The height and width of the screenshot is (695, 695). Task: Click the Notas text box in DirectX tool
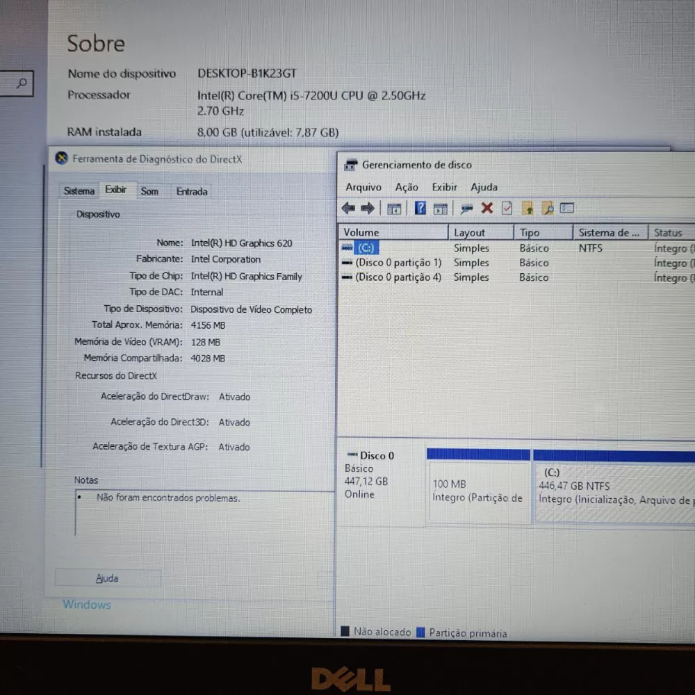pos(204,513)
